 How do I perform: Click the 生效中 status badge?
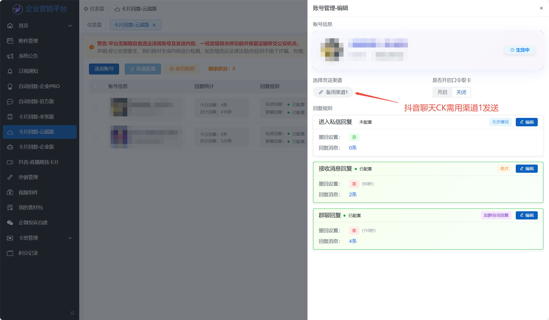[x=520, y=50]
